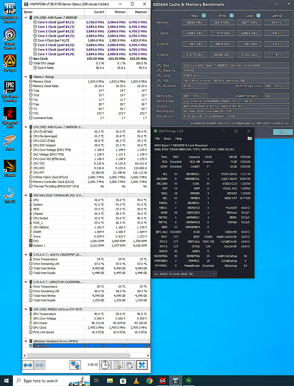Collapse the Memory Timings group
This screenshot has height=386, width=294.
(26, 77)
